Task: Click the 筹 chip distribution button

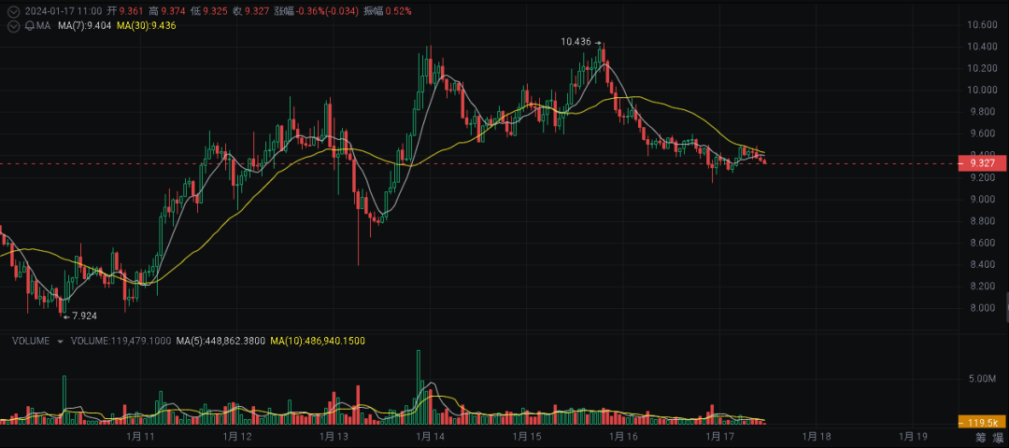Action: (x=980, y=439)
